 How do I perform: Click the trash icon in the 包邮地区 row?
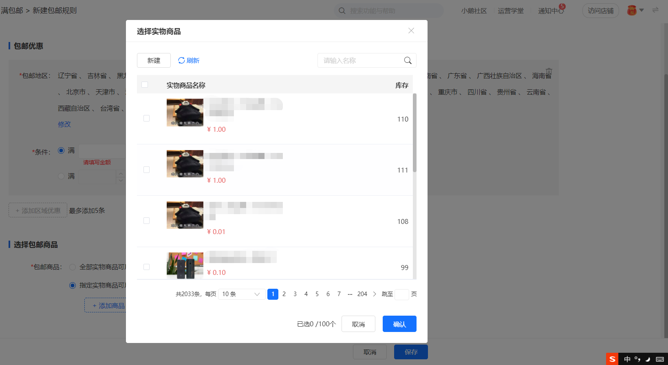point(549,71)
